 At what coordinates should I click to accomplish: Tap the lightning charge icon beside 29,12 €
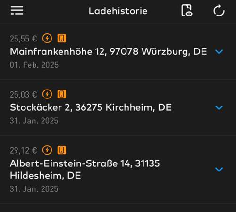click(47, 150)
